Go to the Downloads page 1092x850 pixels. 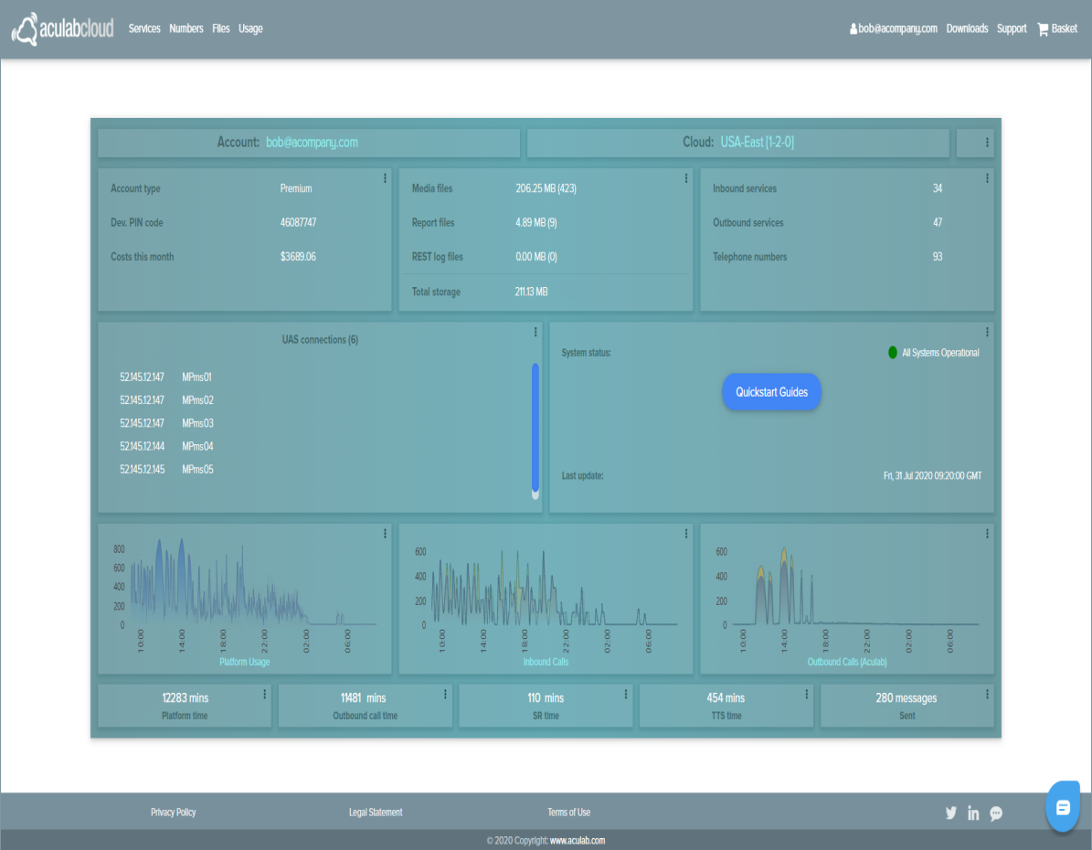(x=967, y=28)
